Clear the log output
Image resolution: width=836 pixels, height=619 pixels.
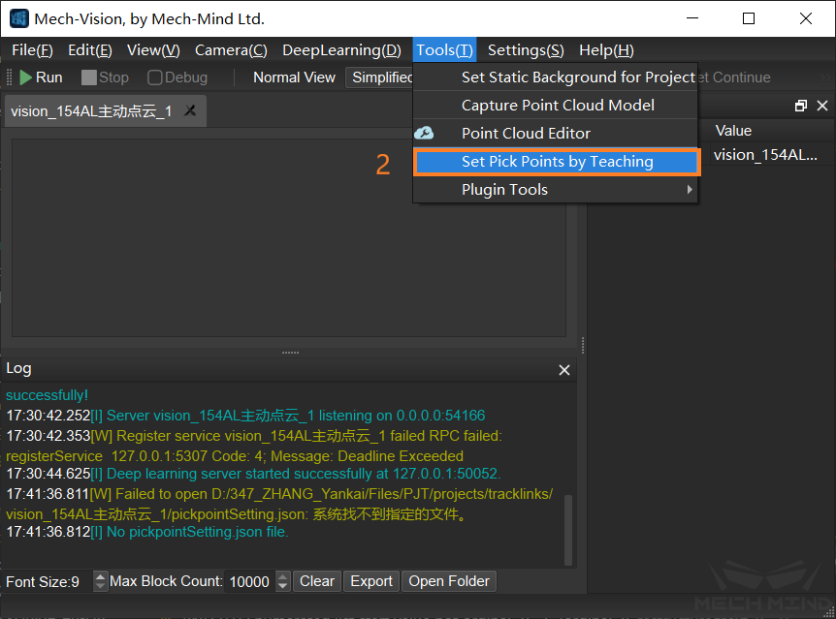click(x=317, y=581)
